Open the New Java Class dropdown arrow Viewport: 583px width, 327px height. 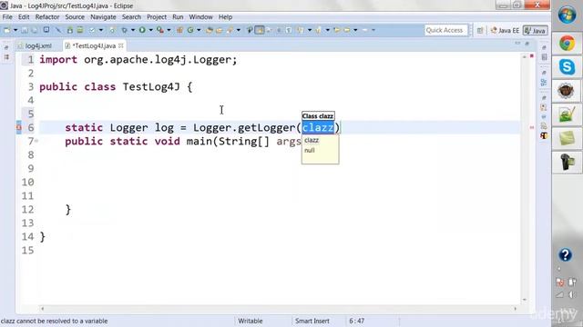click(199, 30)
